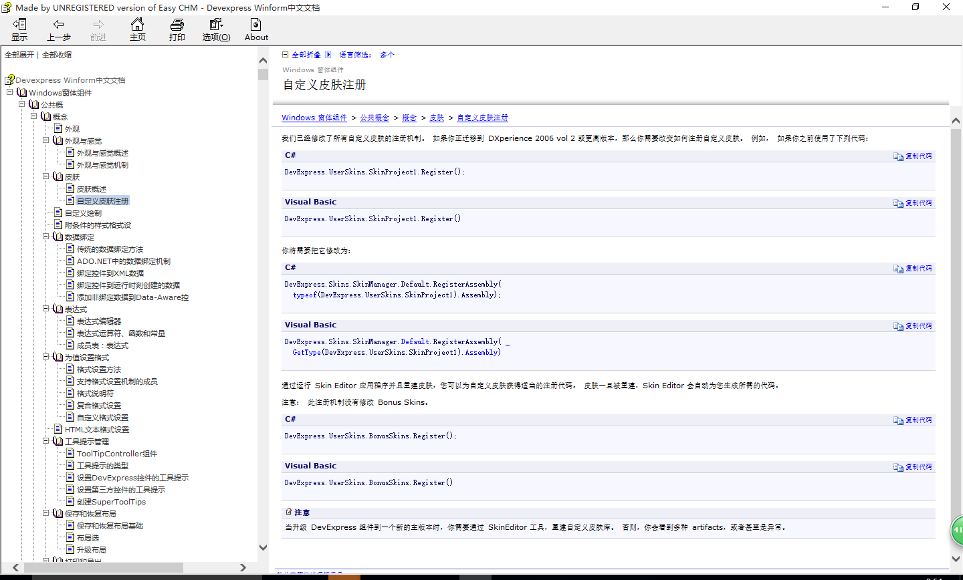The height and width of the screenshot is (580, 963).
Task: Click 多个 to change language filter
Action: pos(387,54)
